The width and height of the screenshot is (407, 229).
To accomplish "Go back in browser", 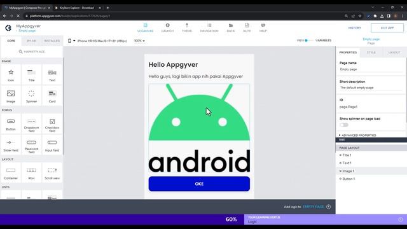I will tap(4, 16).
